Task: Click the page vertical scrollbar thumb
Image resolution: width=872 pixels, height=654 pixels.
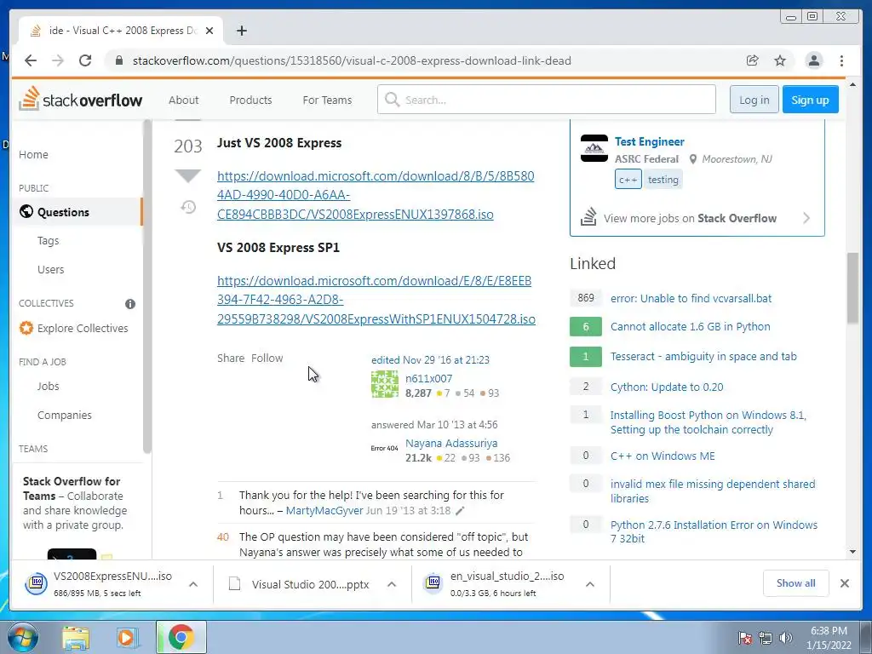Action: tap(852, 288)
